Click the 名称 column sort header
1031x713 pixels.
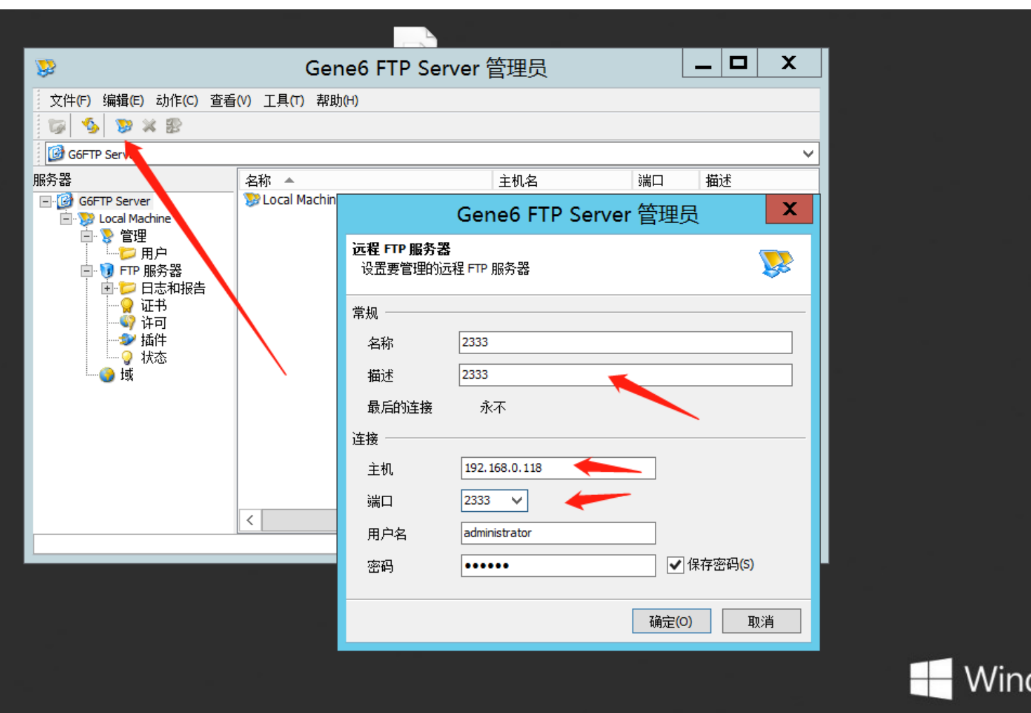coord(365,180)
